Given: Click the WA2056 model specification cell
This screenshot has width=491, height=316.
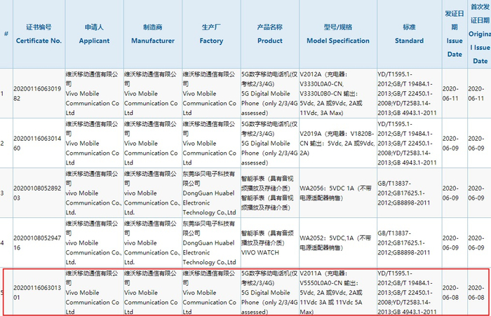Looking at the screenshot, I should (338, 193).
